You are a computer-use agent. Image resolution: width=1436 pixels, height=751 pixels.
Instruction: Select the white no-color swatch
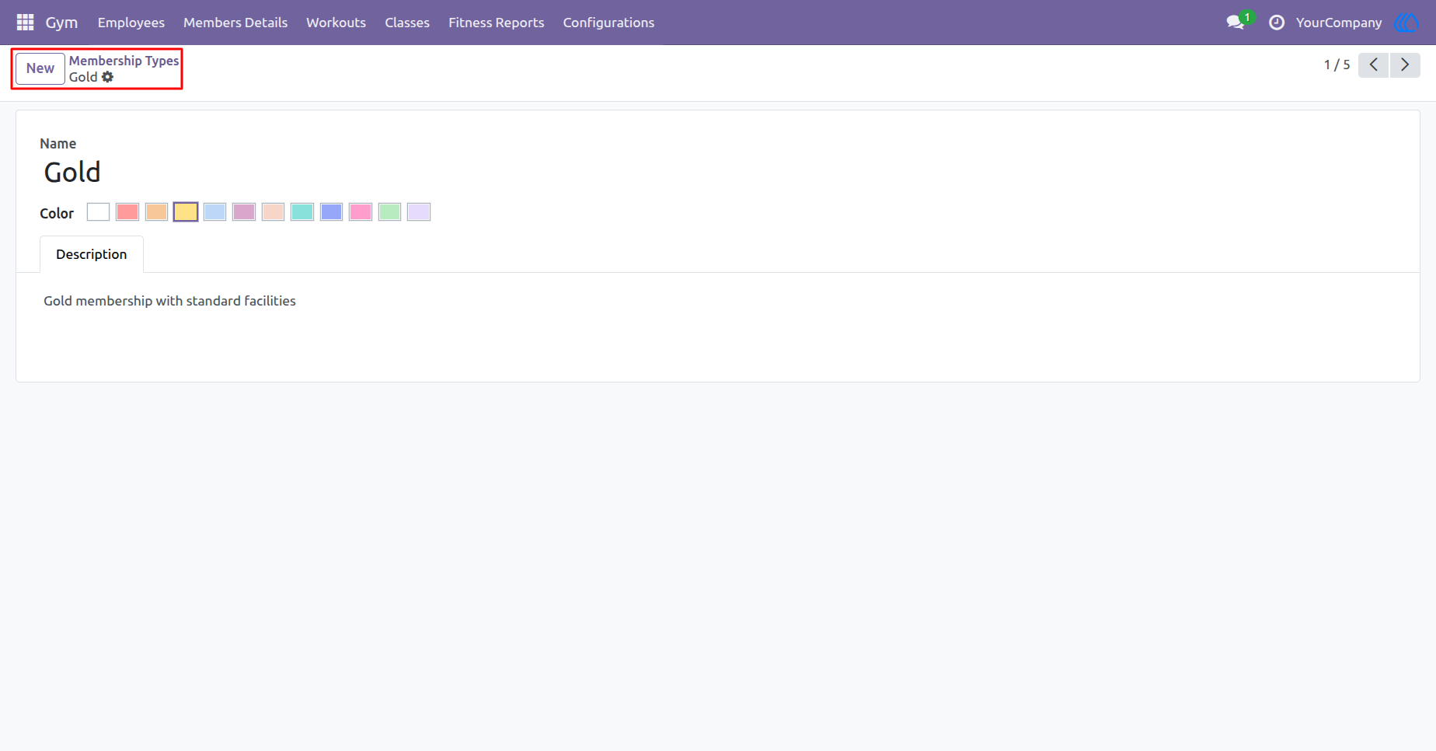coord(98,212)
